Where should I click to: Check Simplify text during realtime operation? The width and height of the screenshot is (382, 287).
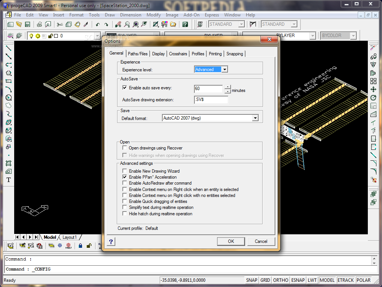click(x=125, y=207)
